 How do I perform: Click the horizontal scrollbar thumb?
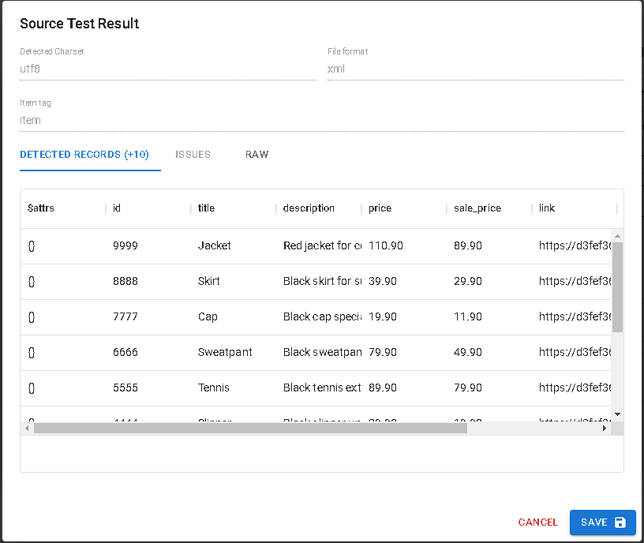250,428
